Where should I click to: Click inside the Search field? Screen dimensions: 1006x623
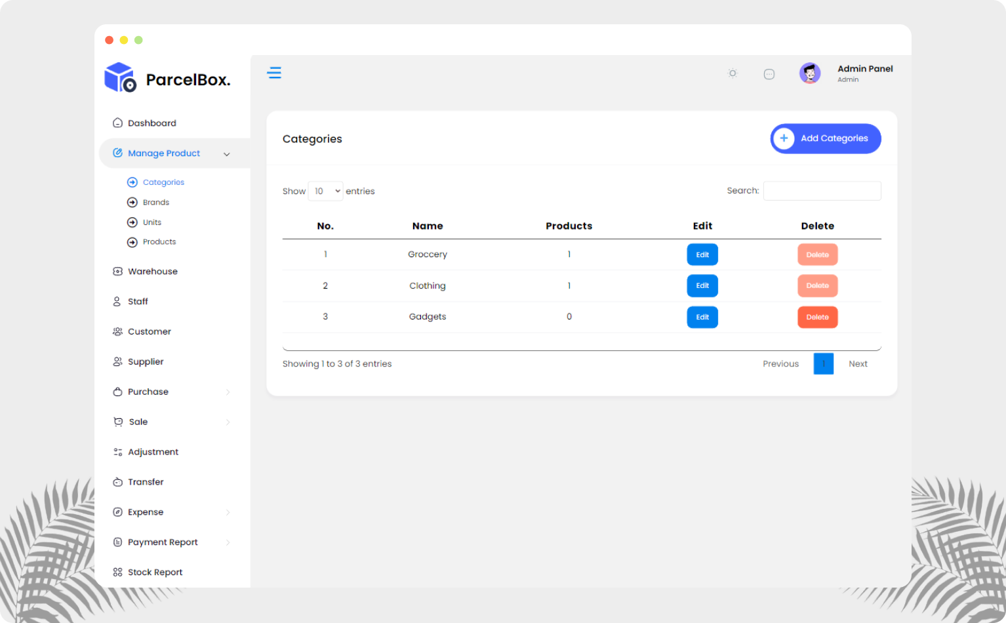click(x=822, y=190)
